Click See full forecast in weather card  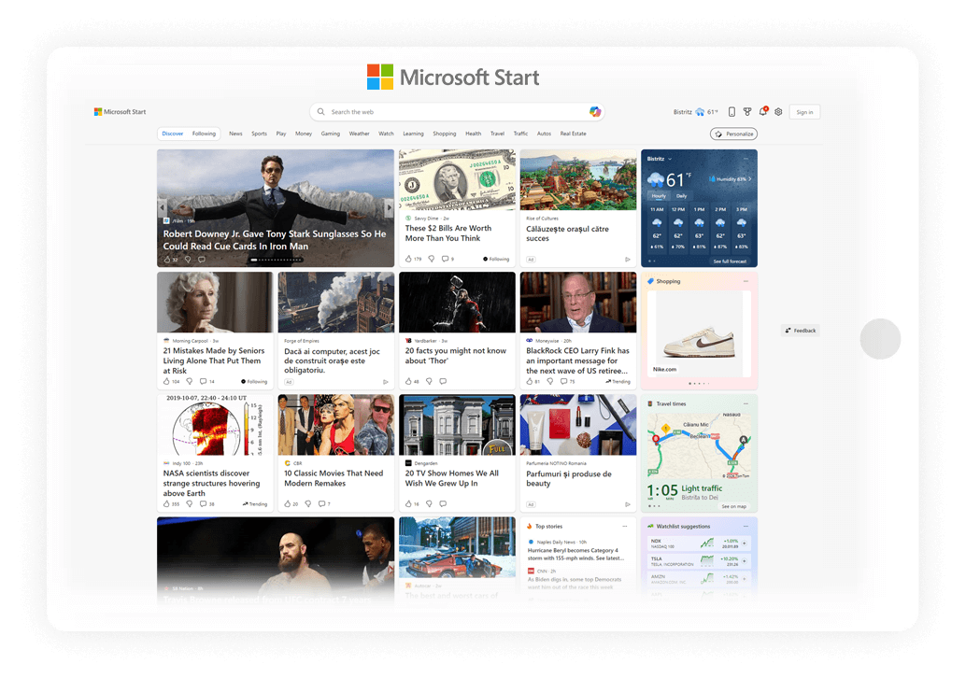(x=730, y=261)
